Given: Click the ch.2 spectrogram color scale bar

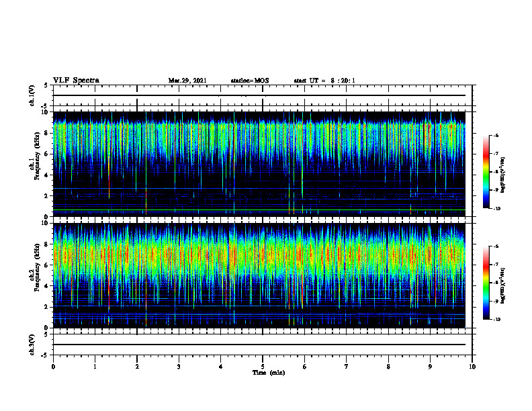Looking at the screenshot, I should 486,283.
